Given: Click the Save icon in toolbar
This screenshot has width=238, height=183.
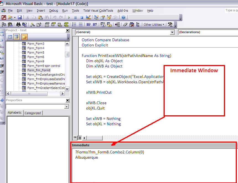Looking at the screenshot, I should [20, 18].
